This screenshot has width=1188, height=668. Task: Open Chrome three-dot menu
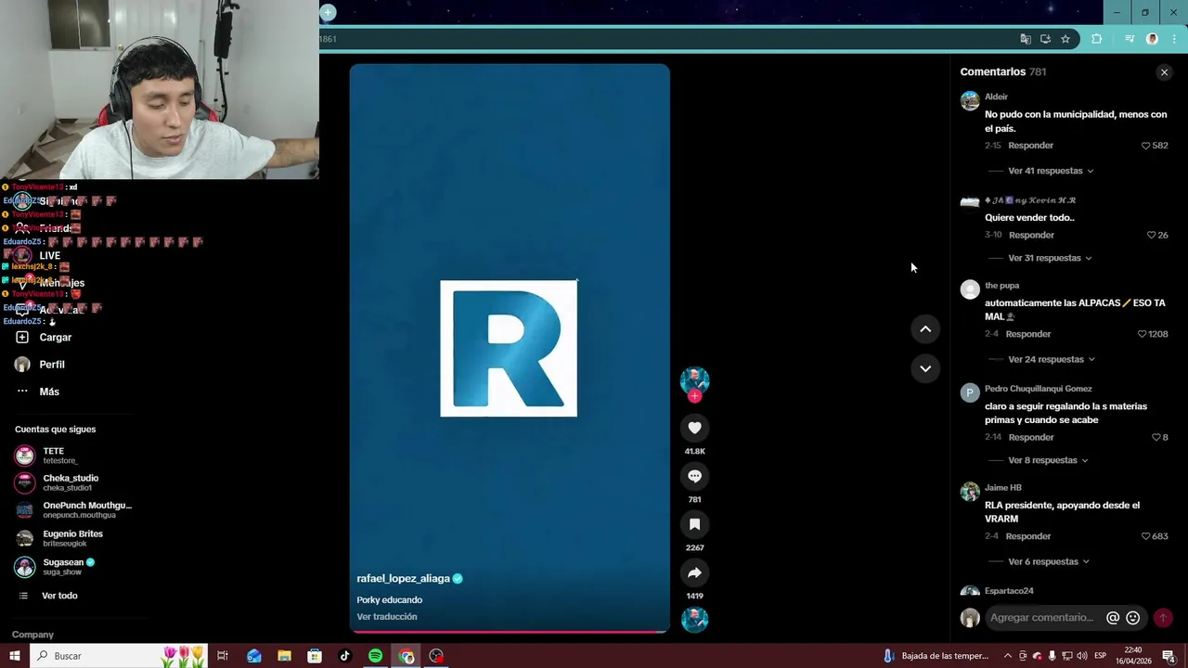(x=1174, y=39)
